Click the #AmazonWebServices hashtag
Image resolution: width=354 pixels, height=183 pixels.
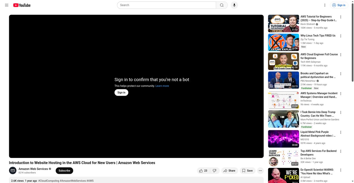tap(73, 181)
